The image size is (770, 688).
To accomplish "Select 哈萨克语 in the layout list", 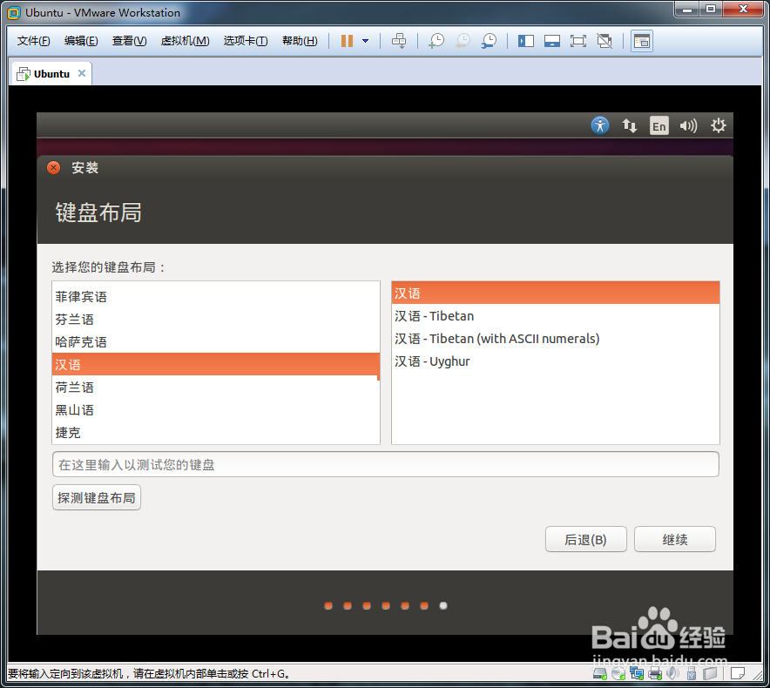I will click(215, 341).
